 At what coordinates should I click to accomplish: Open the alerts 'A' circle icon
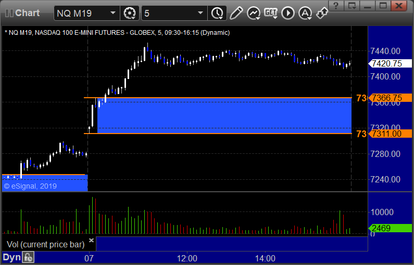tap(305, 13)
